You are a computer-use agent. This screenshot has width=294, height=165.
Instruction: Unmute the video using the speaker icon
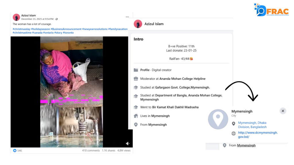(x=128, y=143)
